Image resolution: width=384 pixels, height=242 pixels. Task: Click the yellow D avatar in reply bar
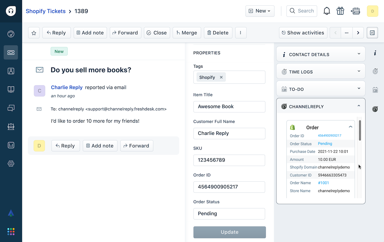[39, 146]
